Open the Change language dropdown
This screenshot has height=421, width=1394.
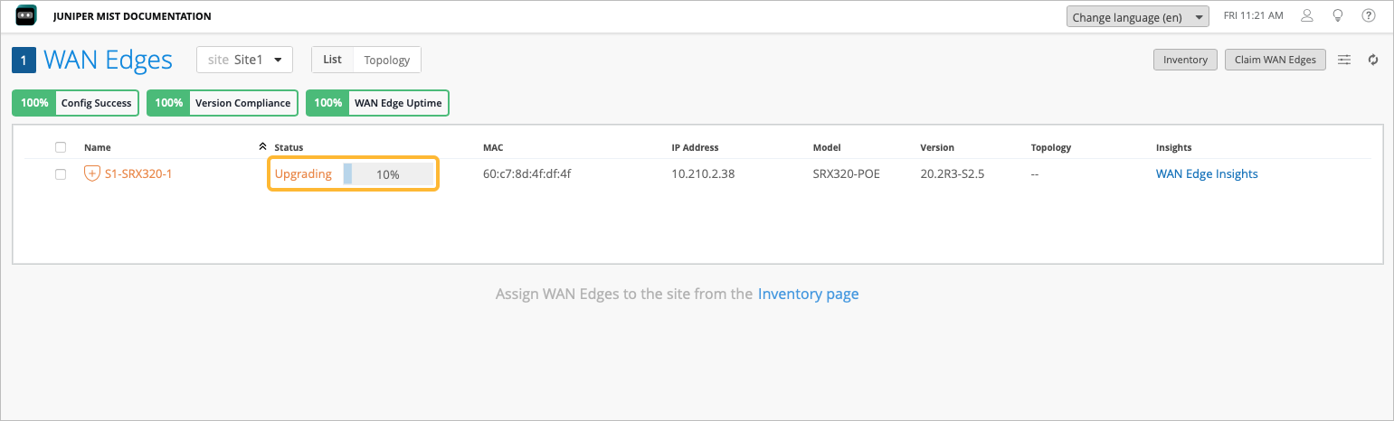pos(1137,16)
